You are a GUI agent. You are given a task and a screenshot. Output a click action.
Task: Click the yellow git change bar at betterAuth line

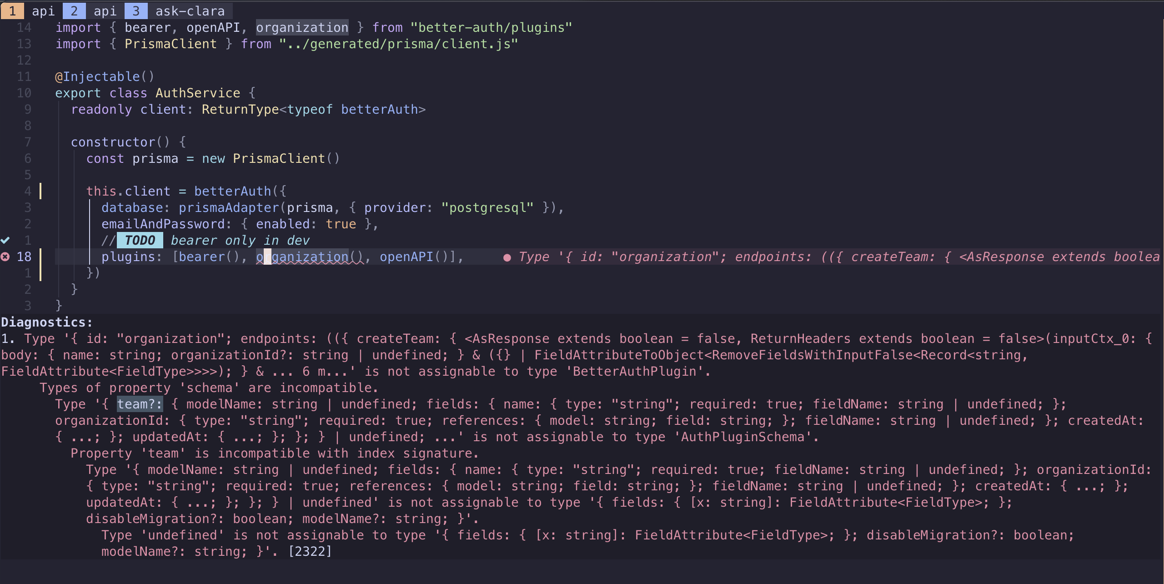[40, 191]
